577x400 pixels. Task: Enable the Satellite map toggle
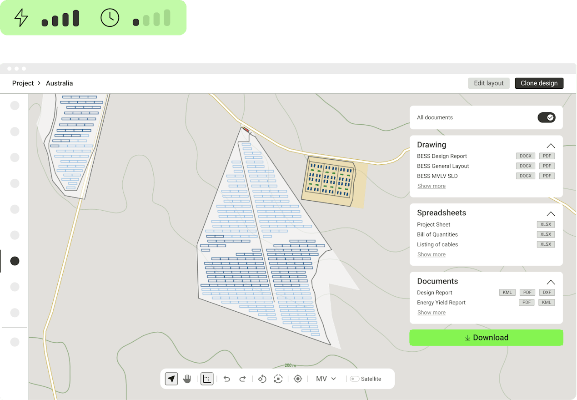click(x=355, y=379)
